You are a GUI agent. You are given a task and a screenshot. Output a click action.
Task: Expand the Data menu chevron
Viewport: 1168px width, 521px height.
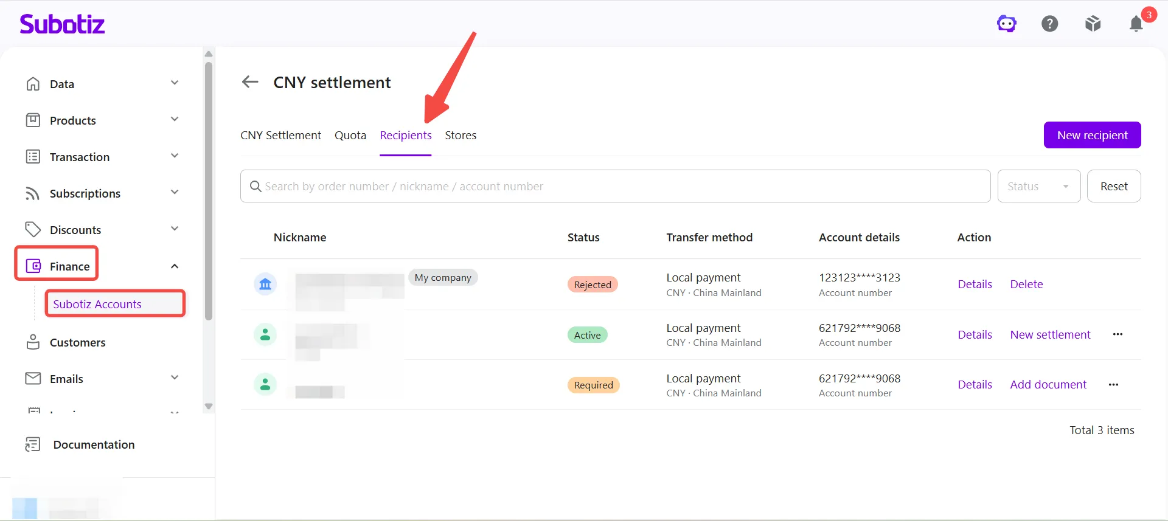pyautogui.click(x=175, y=83)
